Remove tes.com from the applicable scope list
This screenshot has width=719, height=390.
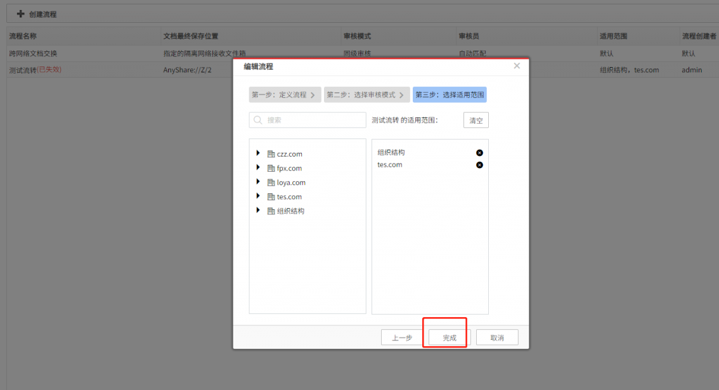click(x=479, y=165)
